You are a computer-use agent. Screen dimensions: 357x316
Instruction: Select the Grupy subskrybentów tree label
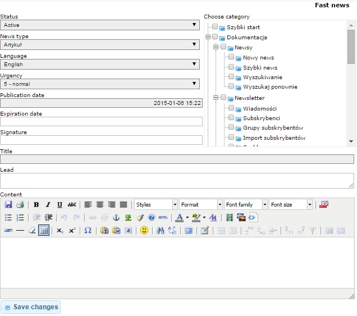click(273, 128)
